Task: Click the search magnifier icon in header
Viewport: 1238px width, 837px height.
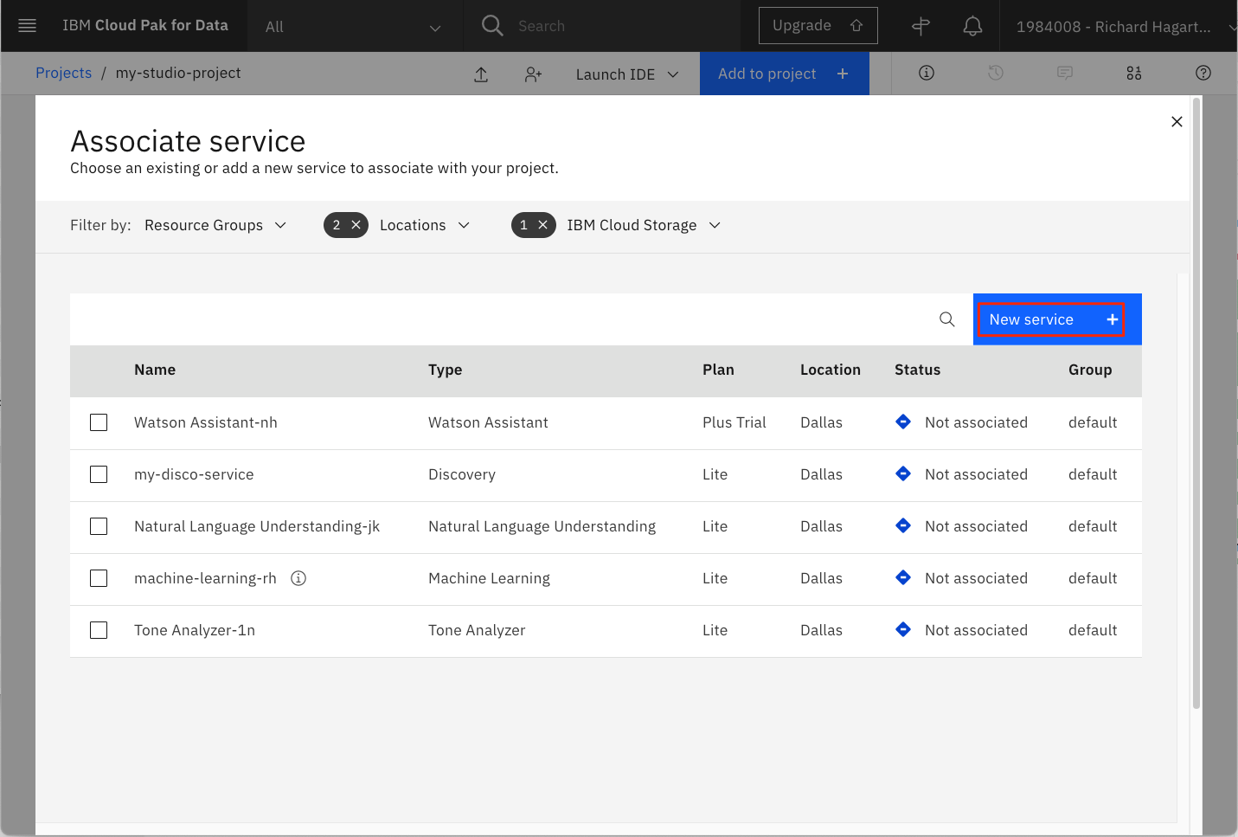Action: click(492, 26)
